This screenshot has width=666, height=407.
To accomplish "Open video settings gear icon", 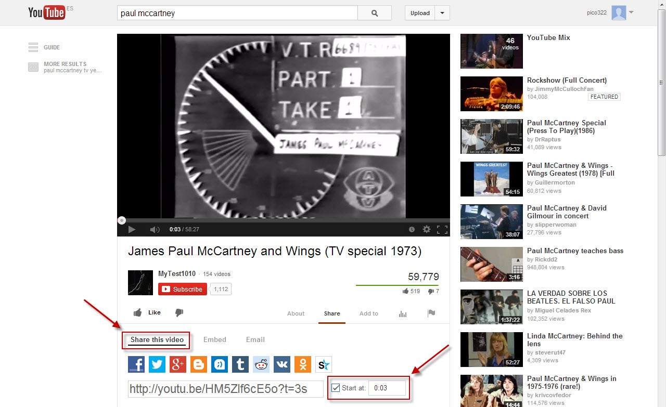I will pyautogui.click(x=427, y=229).
